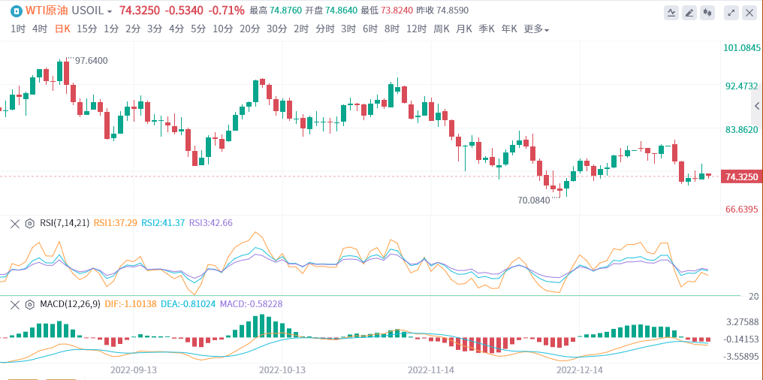Viewport: 763px width, 380px height.
Task: Switch to 6时 timeframe
Action: tap(370, 29)
